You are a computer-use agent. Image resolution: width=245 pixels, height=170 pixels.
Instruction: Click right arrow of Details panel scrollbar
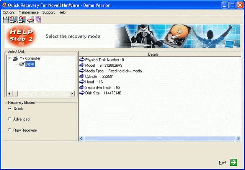coord(238,139)
